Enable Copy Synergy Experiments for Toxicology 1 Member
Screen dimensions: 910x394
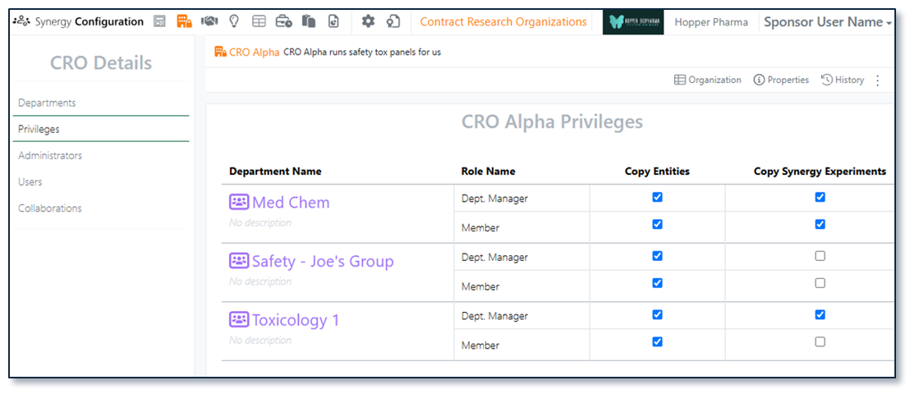click(820, 341)
